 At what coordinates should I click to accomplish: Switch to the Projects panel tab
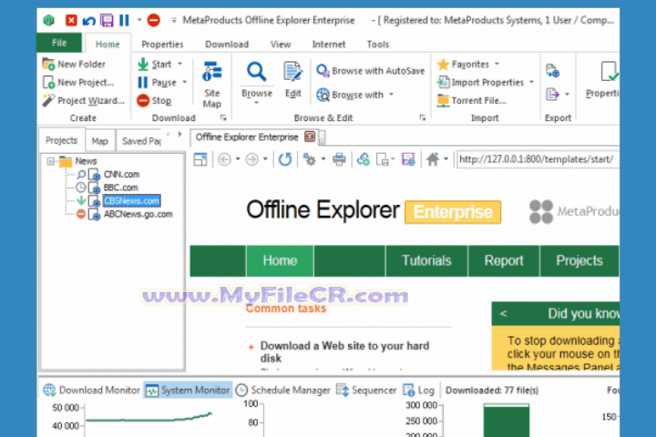[x=62, y=140]
